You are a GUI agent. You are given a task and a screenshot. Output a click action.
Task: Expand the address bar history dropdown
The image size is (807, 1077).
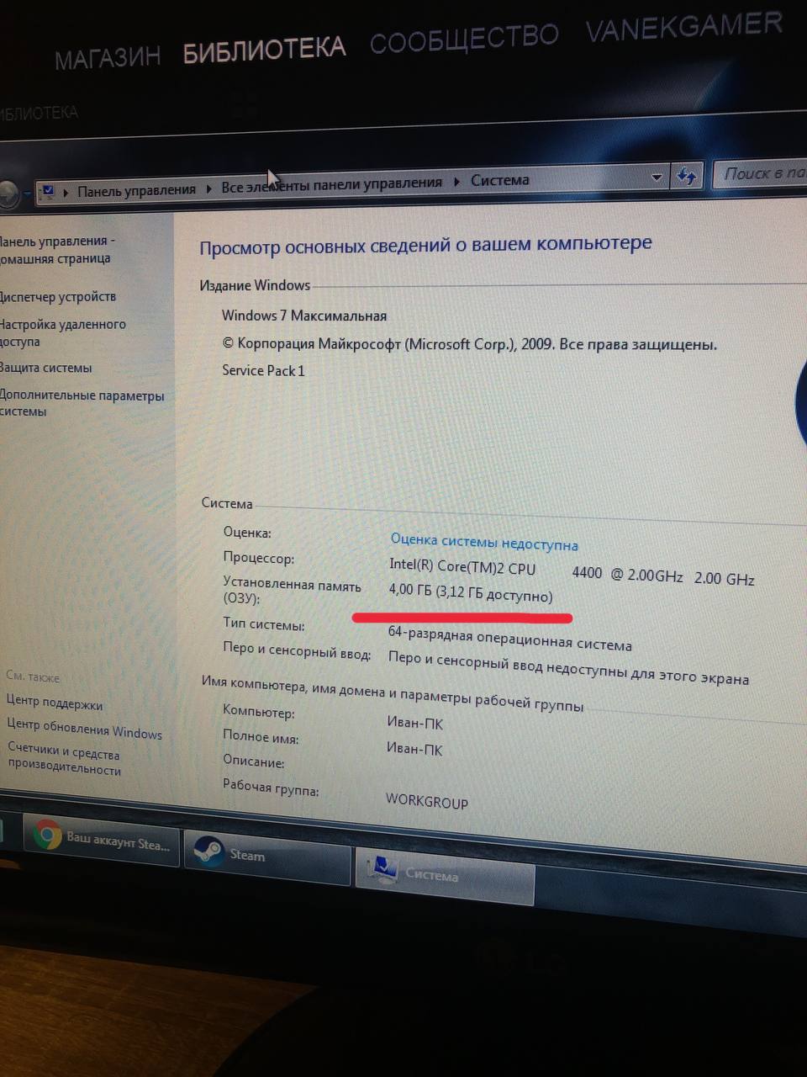point(657,177)
